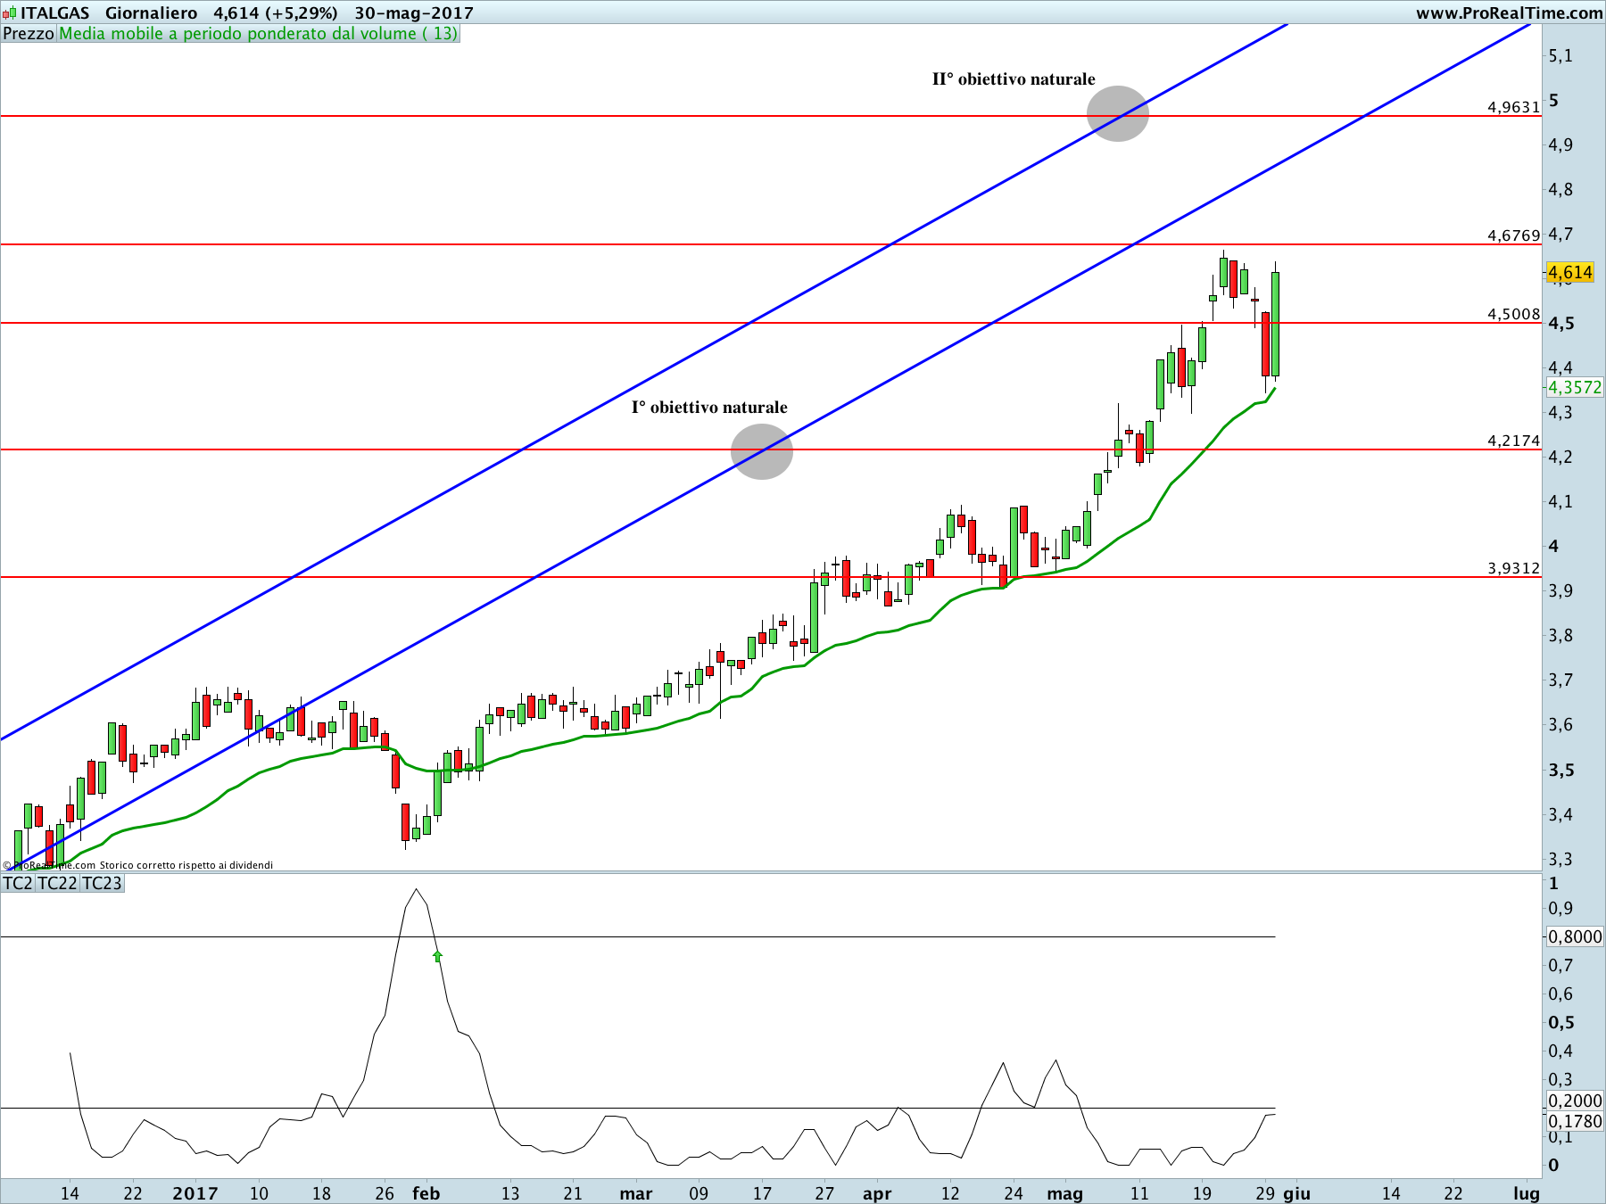Click the current price tag 4,614
The image size is (1606, 1204).
(1569, 273)
